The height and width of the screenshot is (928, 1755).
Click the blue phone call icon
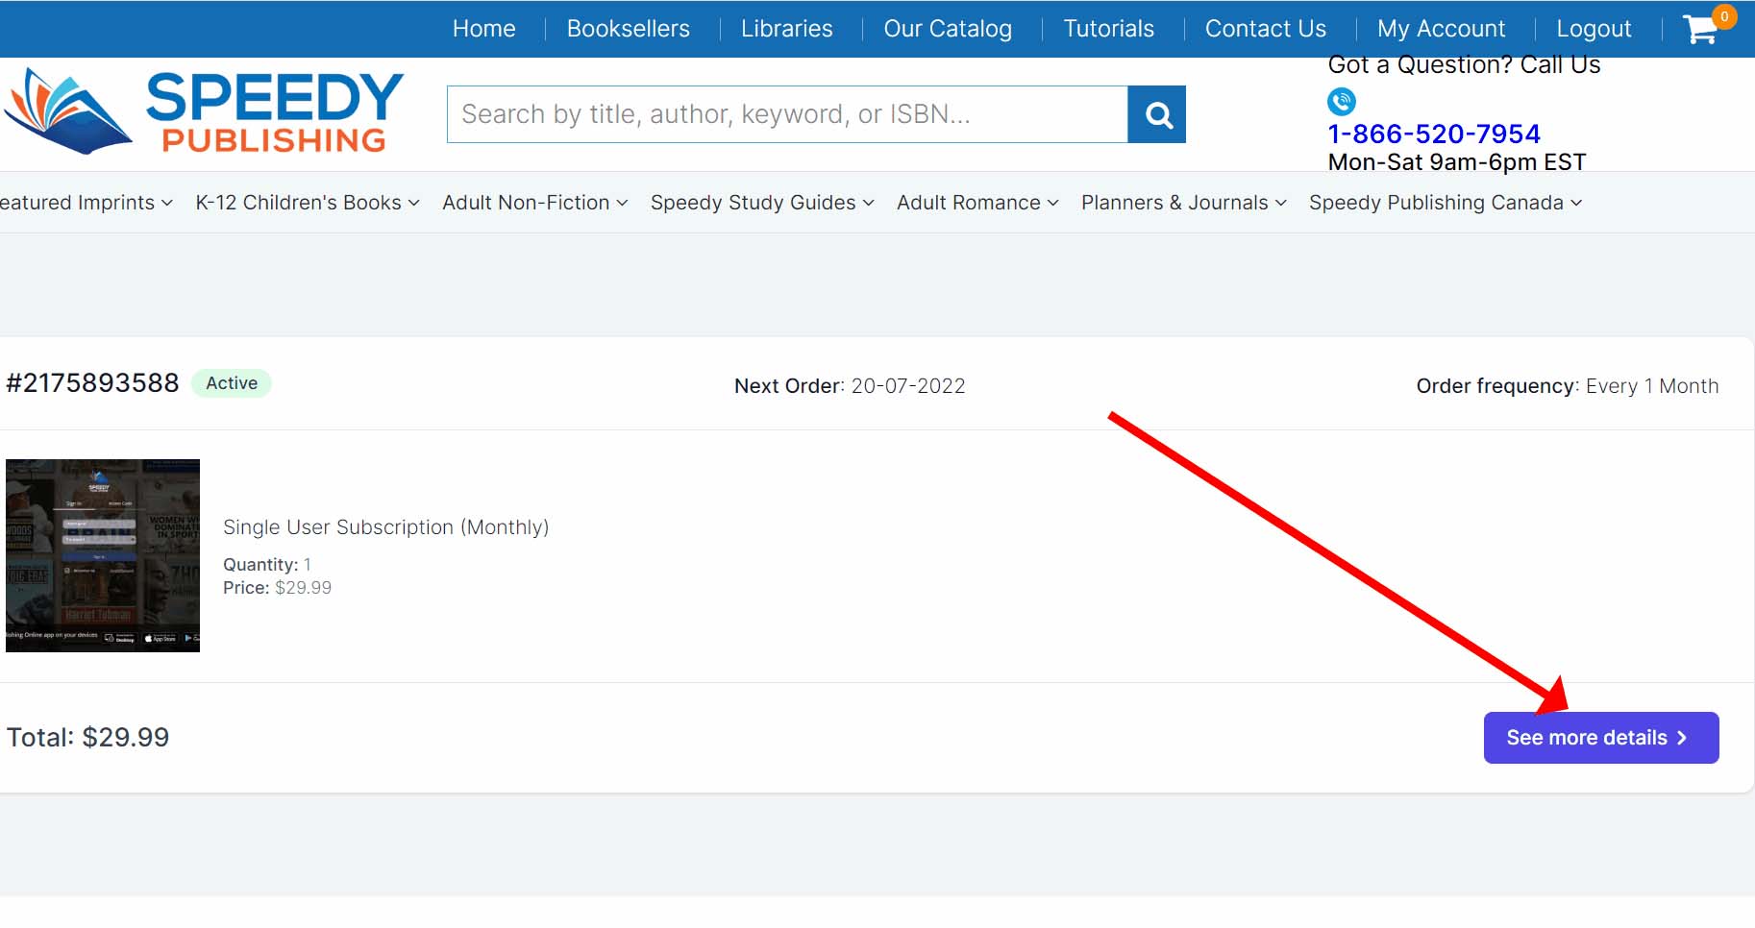[1342, 101]
